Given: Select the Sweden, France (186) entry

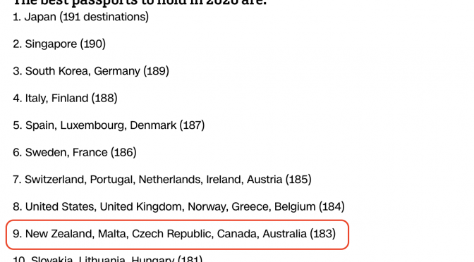Looking at the screenshot, I should coord(75,152).
